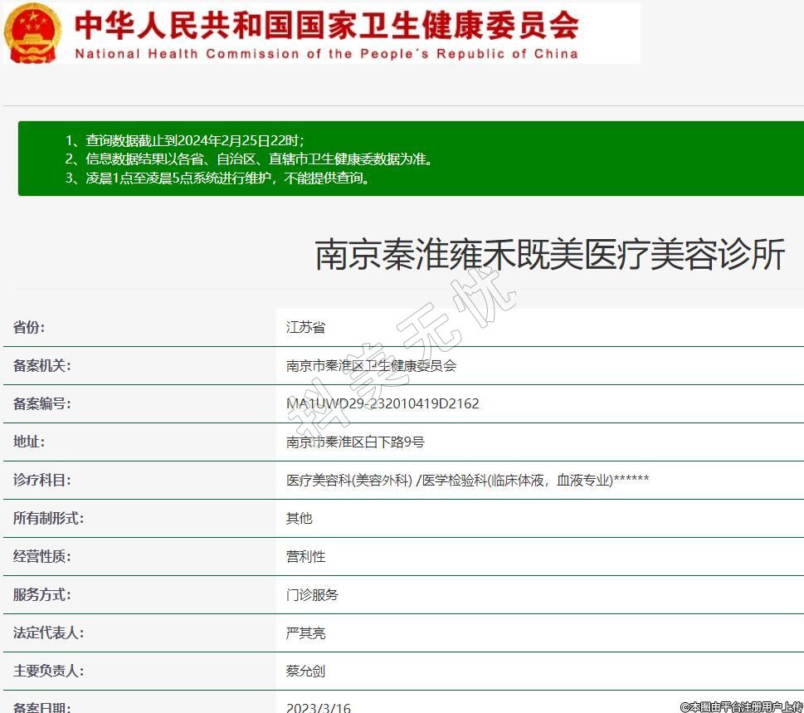Click the clinic name heading 南京秦淮雍禾既美医疗美容诊所

coord(549,255)
